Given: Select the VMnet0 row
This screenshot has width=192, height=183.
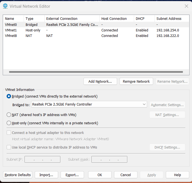Looking at the screenshot, I should [x=97, y=25].
